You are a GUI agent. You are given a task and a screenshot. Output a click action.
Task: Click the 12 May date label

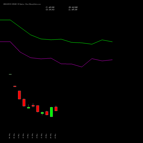pos(23,136)
